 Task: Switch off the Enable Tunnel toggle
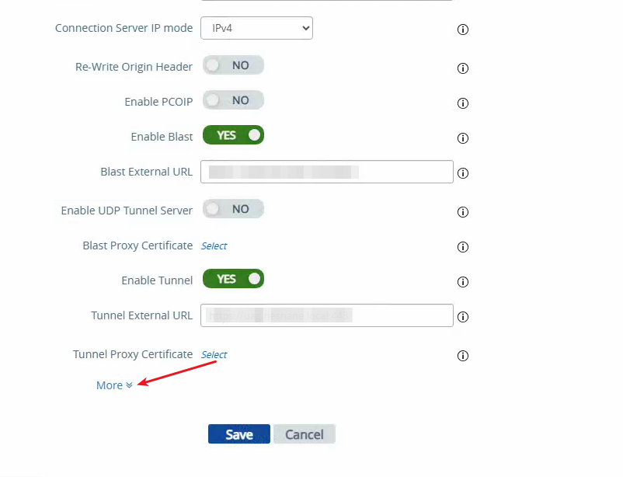point(233,279)
